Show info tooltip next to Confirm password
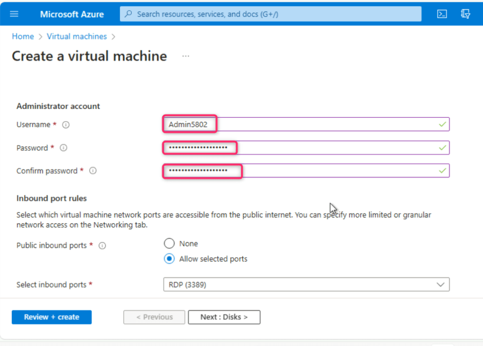 pyautogui.click(x=93, y=171)
